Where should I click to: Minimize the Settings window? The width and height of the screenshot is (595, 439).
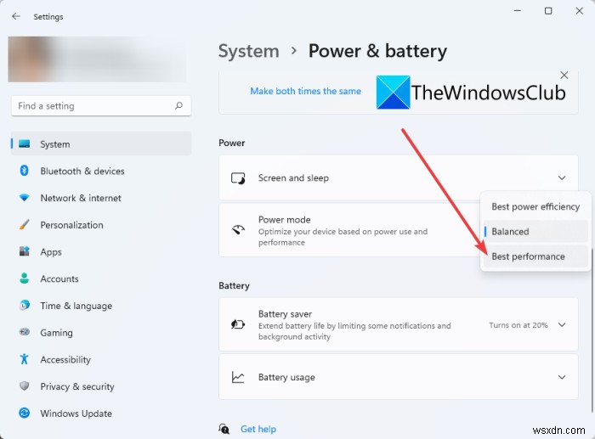517,11
